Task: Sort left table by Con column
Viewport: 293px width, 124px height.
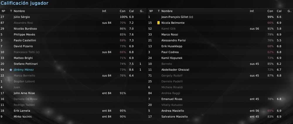Action: click(x=122, y=11)
